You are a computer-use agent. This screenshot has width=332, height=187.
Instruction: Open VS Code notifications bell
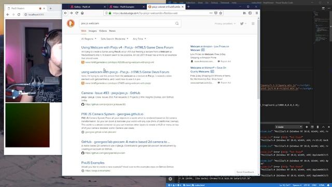pyautogui.click(x=328, y=185)
